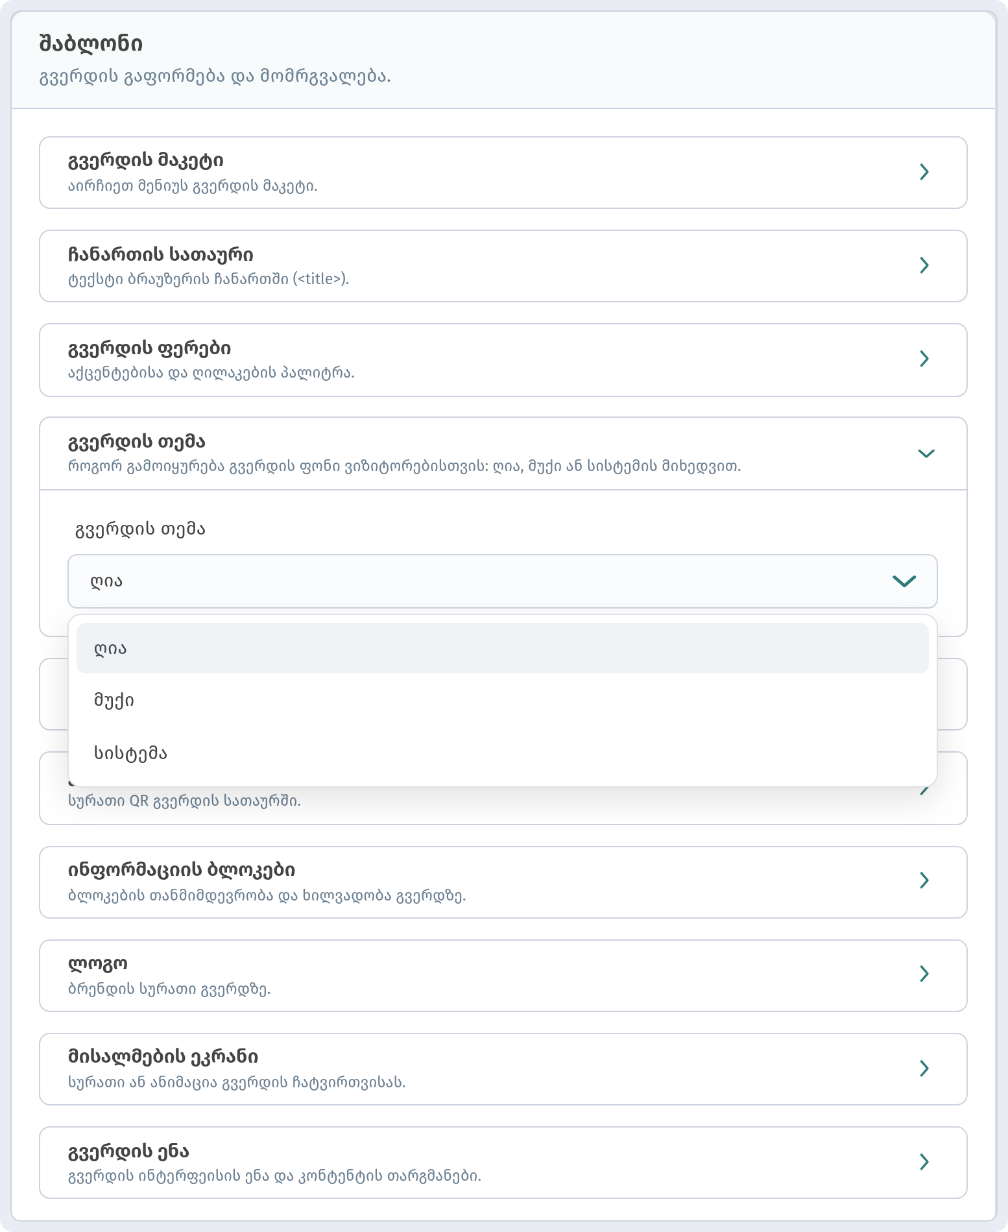The height and width of the screenshot is (1232, 1008).
Task: Click chevron arrow on გვერდის ენა row
Action: click(x=924, y=1162)
